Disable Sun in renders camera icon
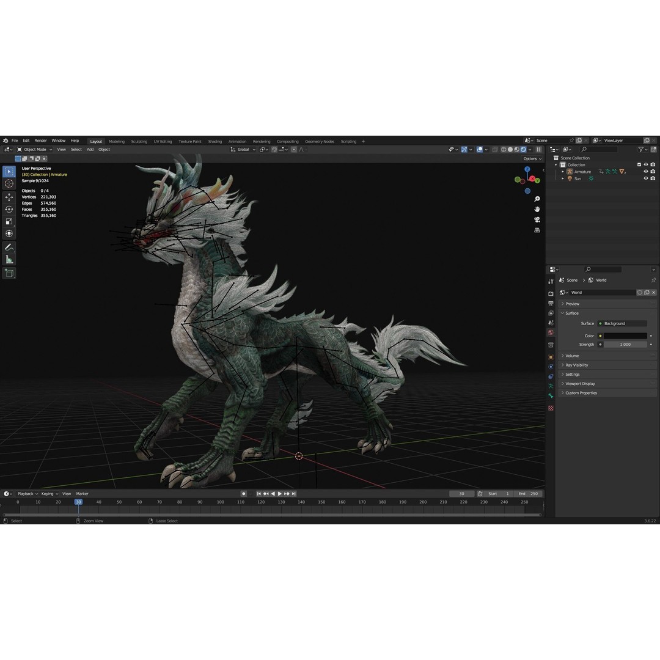 (653, 178)
